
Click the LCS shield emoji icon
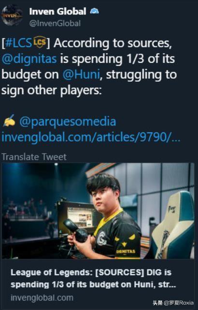tap(40, 42)
